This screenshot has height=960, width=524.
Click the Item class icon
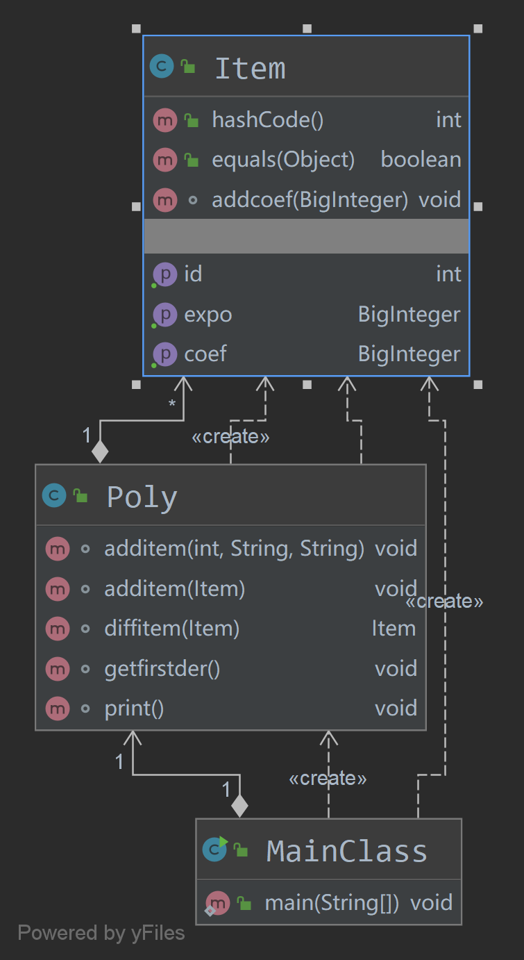click(162, 67)
